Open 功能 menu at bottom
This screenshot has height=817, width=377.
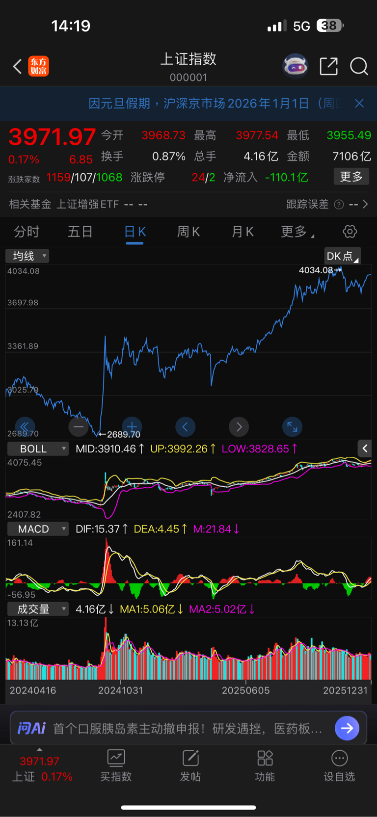click(265, 766)
